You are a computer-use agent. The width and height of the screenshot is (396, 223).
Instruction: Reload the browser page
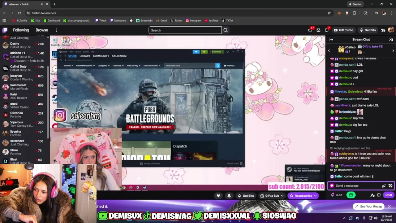point(19,13)
